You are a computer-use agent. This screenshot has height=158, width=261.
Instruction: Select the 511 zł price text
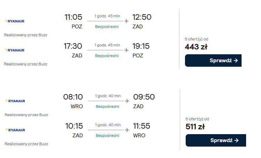195,127
